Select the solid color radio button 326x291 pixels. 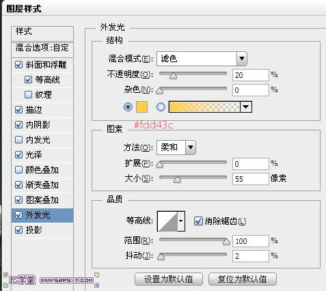point(128,107)
